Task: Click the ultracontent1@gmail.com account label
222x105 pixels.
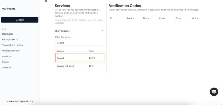Action: coord(20,101)
